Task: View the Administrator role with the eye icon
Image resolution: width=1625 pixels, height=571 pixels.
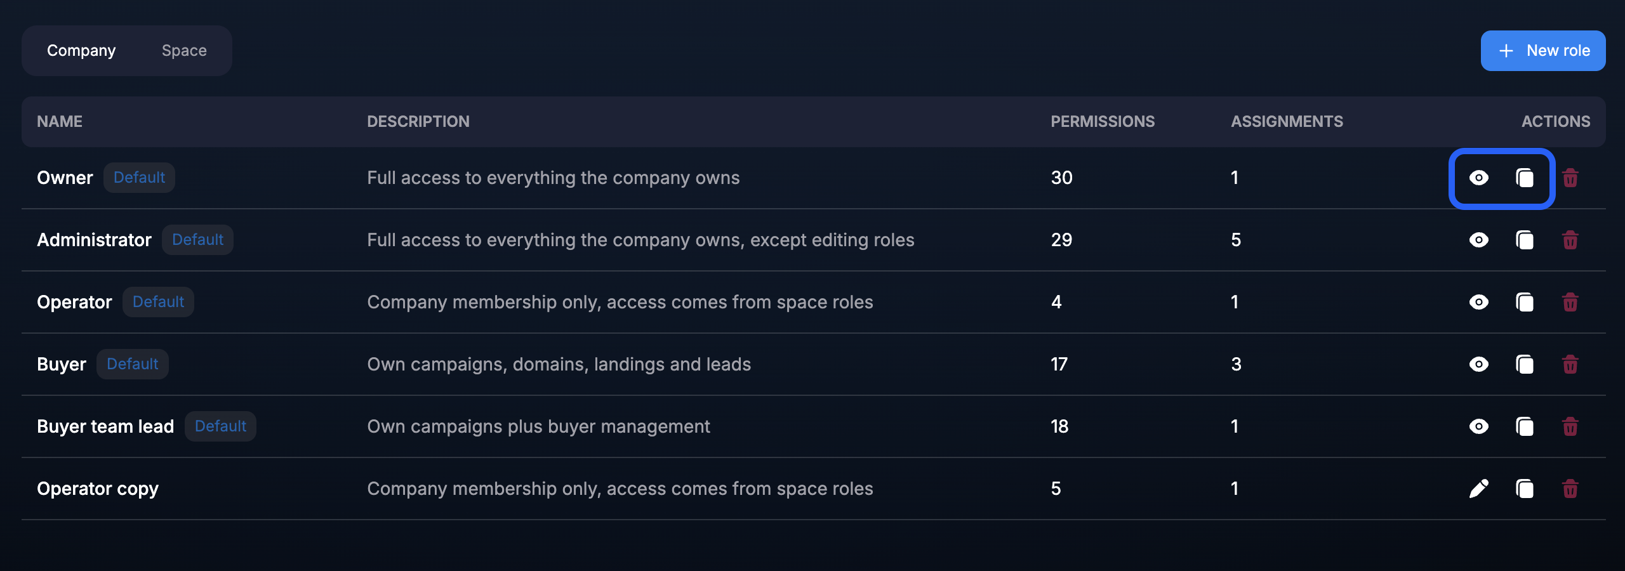Action: 1478,240
